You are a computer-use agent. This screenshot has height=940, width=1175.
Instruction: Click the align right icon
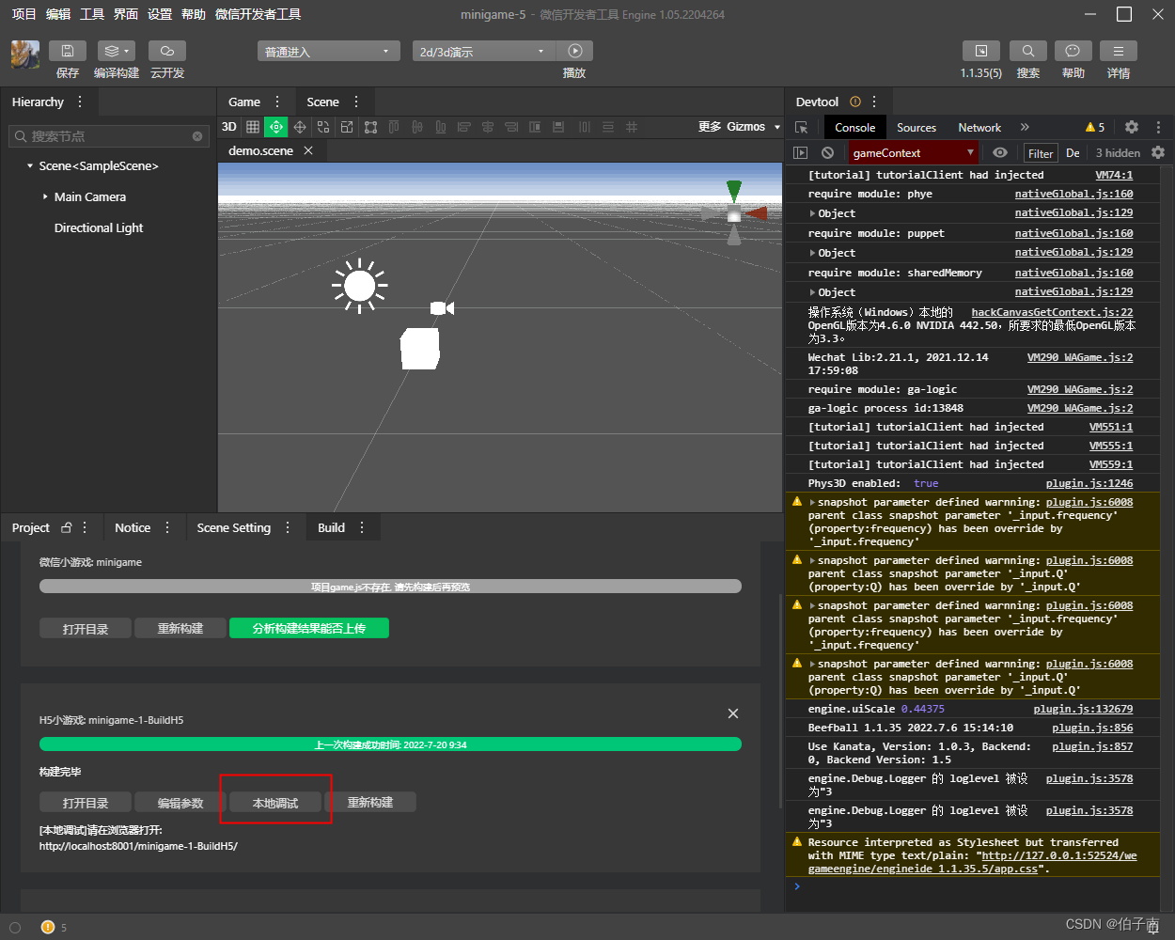pyautogui.click(x=511, y=127)
